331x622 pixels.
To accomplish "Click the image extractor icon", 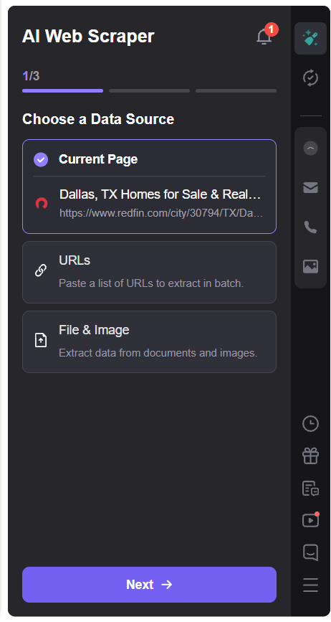I will pyautogui.click(x=310, y=266).
